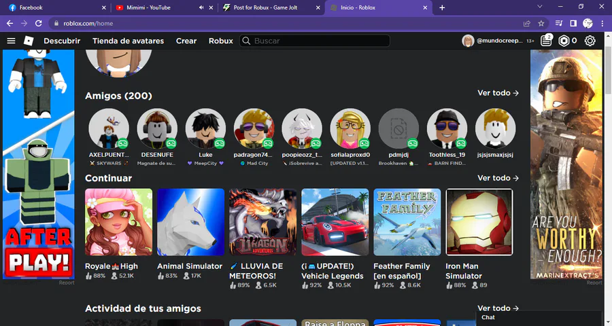Open friend pdmjdj avatar
612x326 pixels.
[398, 128]
